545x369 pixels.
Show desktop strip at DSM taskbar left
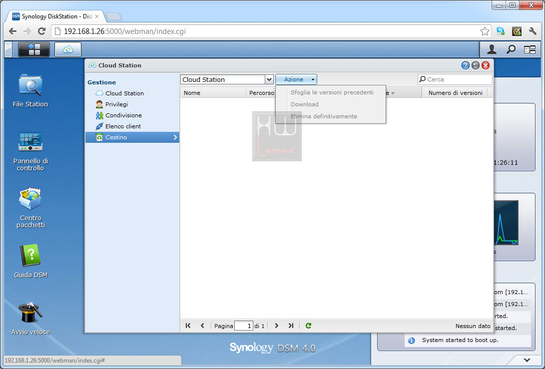pos(8,49)
